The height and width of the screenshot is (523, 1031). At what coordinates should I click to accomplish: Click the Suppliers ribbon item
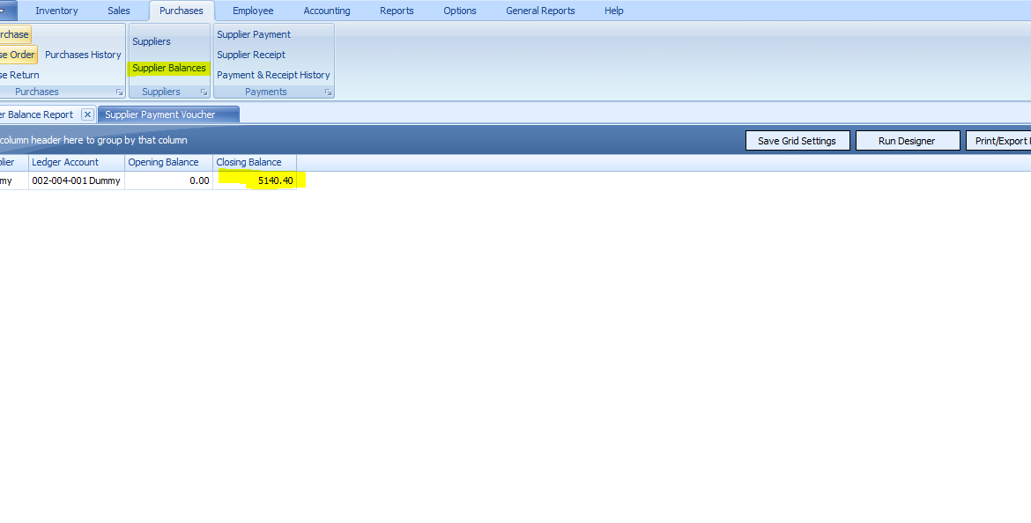[152, 41]
